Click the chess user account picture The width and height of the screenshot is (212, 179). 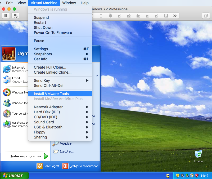(x=9, y=54)
